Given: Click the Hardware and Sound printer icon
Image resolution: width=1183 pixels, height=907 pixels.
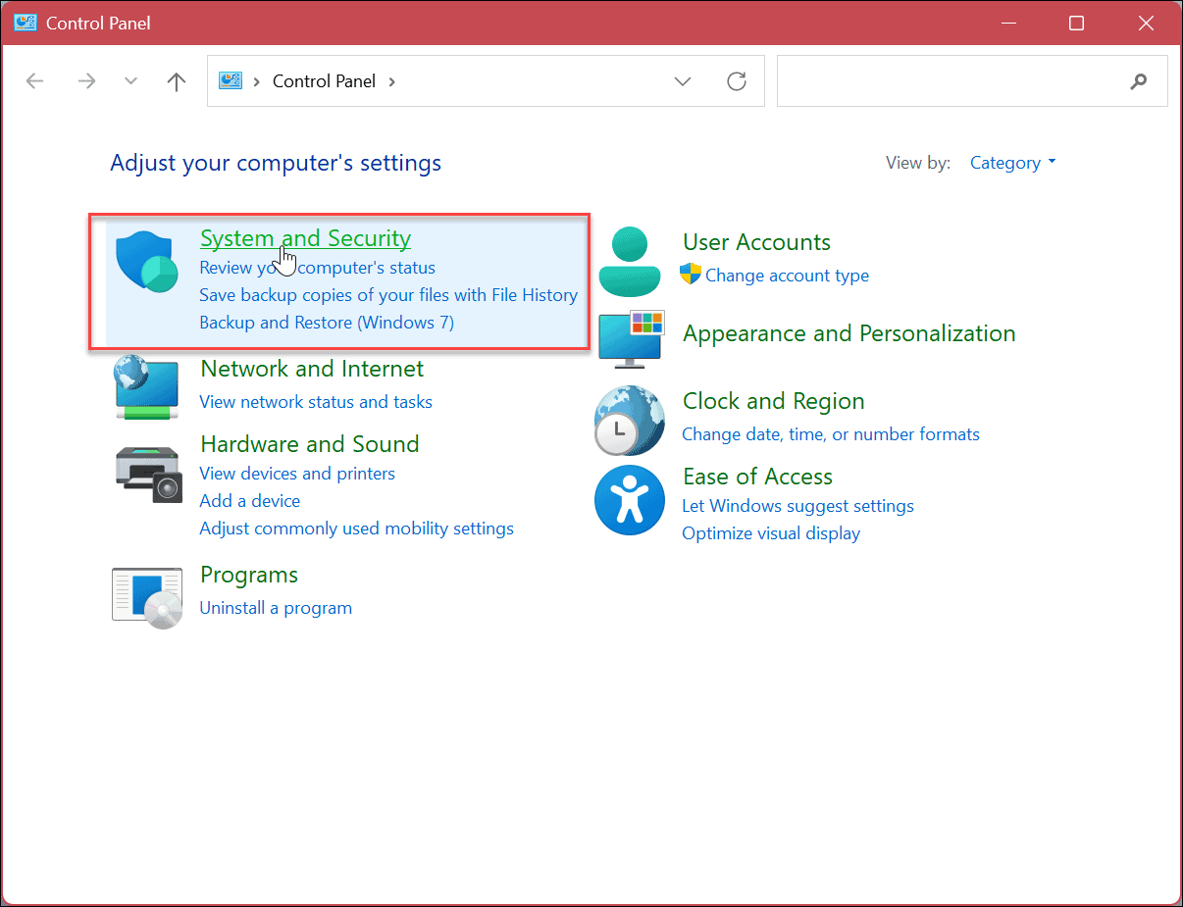Looking at the screenshot, I should [x=148, y=475].
